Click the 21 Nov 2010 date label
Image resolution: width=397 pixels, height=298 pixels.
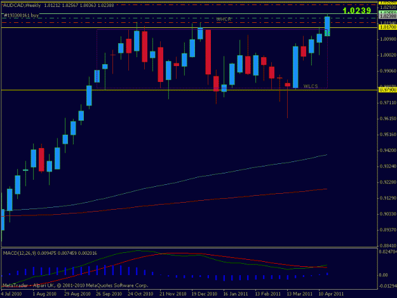point(173,294)
